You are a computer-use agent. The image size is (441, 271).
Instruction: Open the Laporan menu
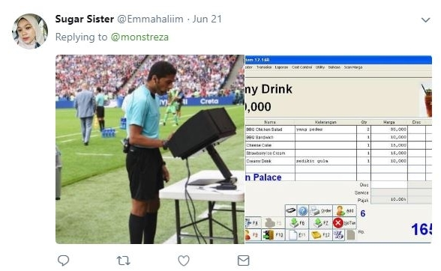click(x=281, y=67)
